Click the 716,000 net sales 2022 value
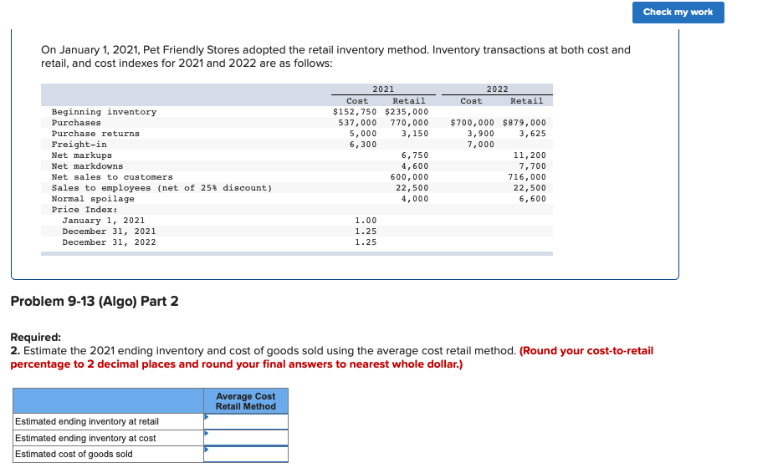The image size is (778, 468). 527,177
